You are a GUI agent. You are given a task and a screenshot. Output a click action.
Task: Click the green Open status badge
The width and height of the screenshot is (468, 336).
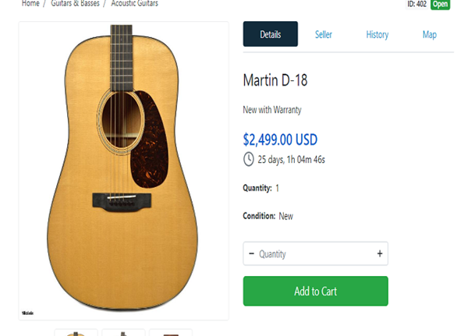pyautogui.click(x=441, y=4)
